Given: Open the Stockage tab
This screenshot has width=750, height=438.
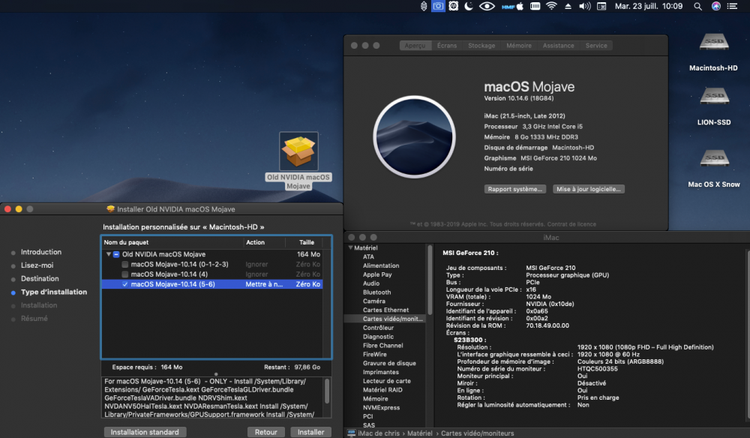Looking at the screenshot, I should click(481, 46).
